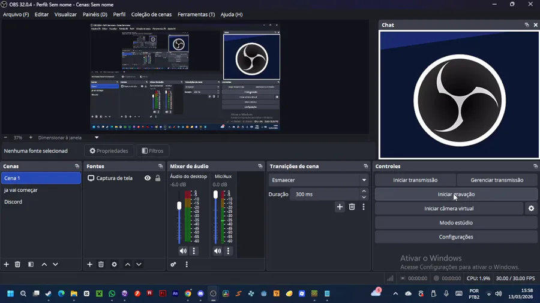Open the Windows Start menu
Screen dimensions: 540x303
point(10,293)
